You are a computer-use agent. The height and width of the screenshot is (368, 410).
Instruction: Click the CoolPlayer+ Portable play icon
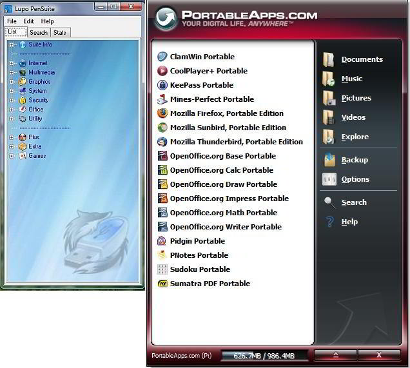162,70
